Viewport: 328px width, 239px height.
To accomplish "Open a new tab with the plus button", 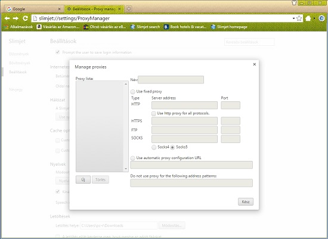I will point(129,9).
